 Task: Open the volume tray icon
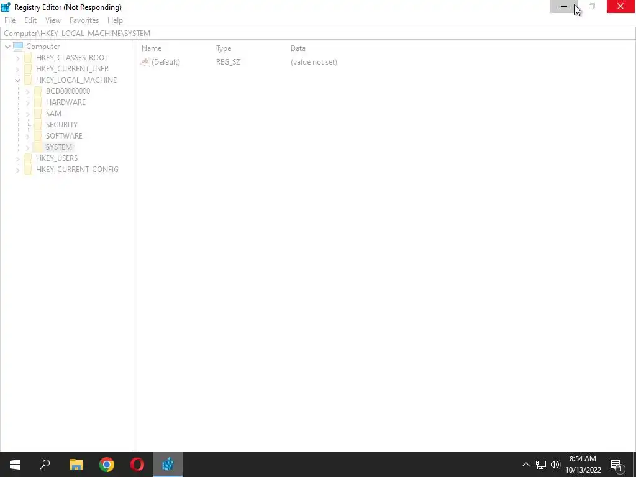[555, 465]
